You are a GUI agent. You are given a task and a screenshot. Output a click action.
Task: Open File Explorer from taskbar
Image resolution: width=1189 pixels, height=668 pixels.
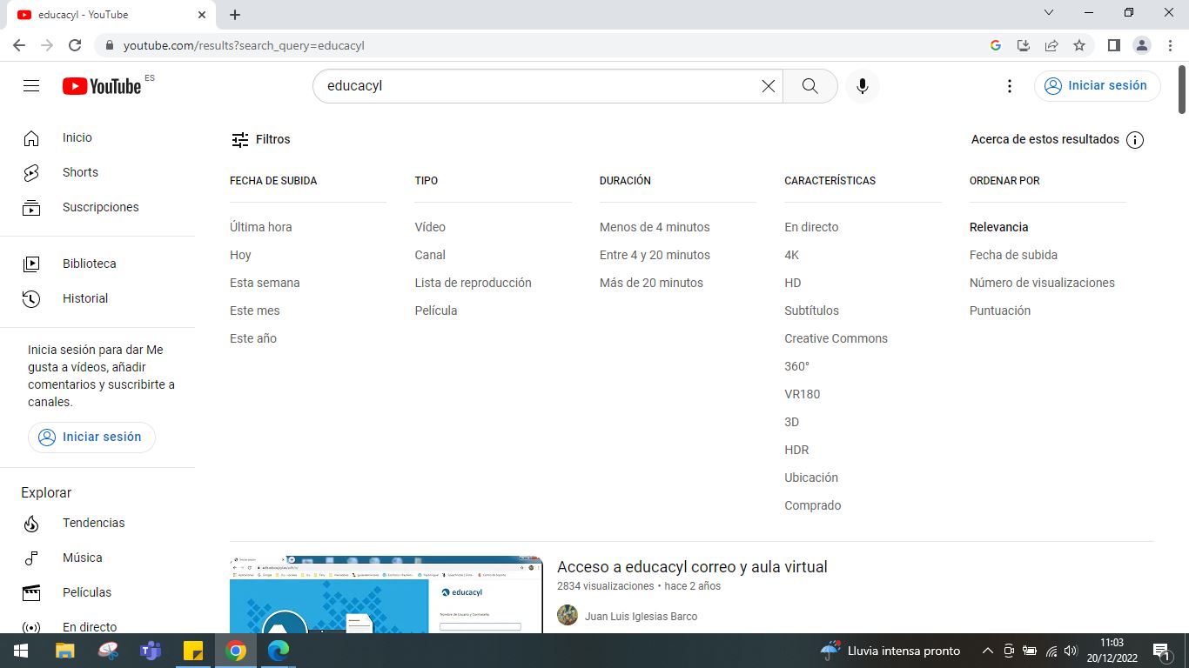(65, 651)
